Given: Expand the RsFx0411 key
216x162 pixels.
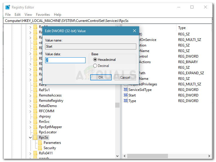Looking at the screenshot, I should click(x=30, y=153).
